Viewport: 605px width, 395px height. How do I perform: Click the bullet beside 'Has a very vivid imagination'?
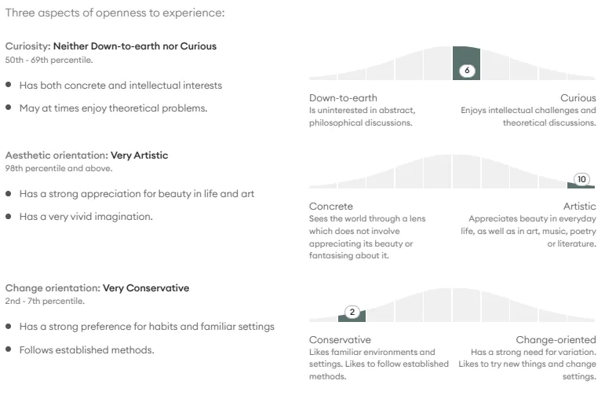click(x=8, y=216)
